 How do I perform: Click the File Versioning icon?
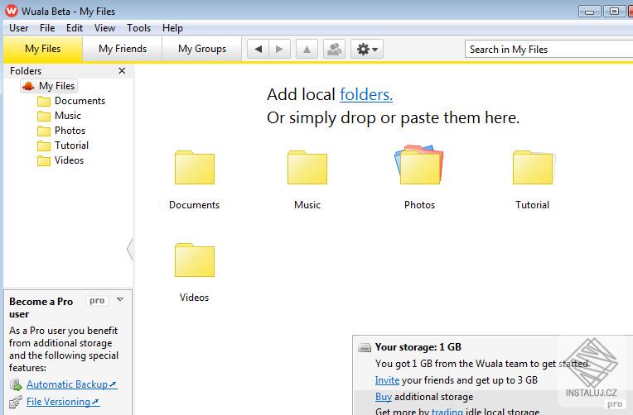click(x=16, y=402)
